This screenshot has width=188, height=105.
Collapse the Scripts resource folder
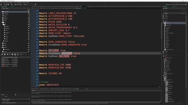click(x=163, y=21)
